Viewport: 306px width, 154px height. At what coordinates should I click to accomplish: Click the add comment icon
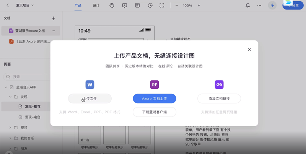125,5
